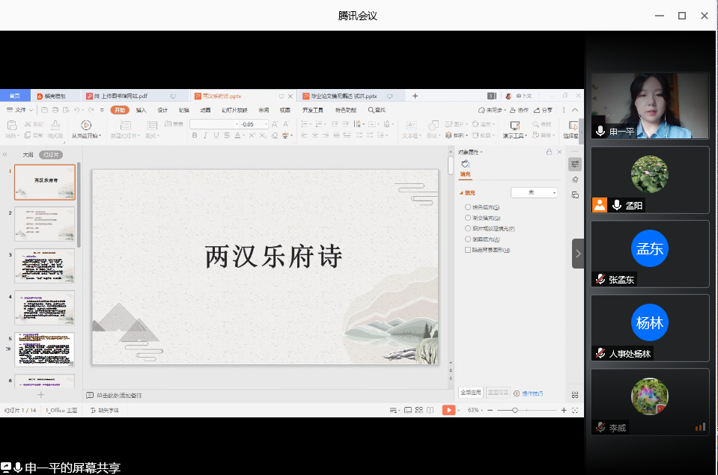The image size is (718, 475).
Task: Switch to the 首页 home tab
Action: point(15,96)
